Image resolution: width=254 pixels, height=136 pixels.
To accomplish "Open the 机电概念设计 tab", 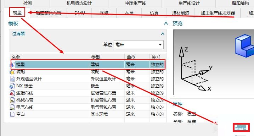I will click(79, 3).
